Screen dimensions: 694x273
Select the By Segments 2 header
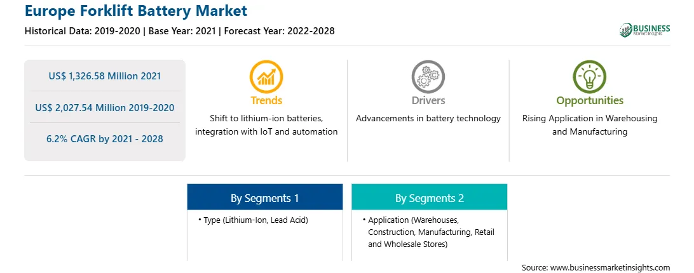pos(430,197)
